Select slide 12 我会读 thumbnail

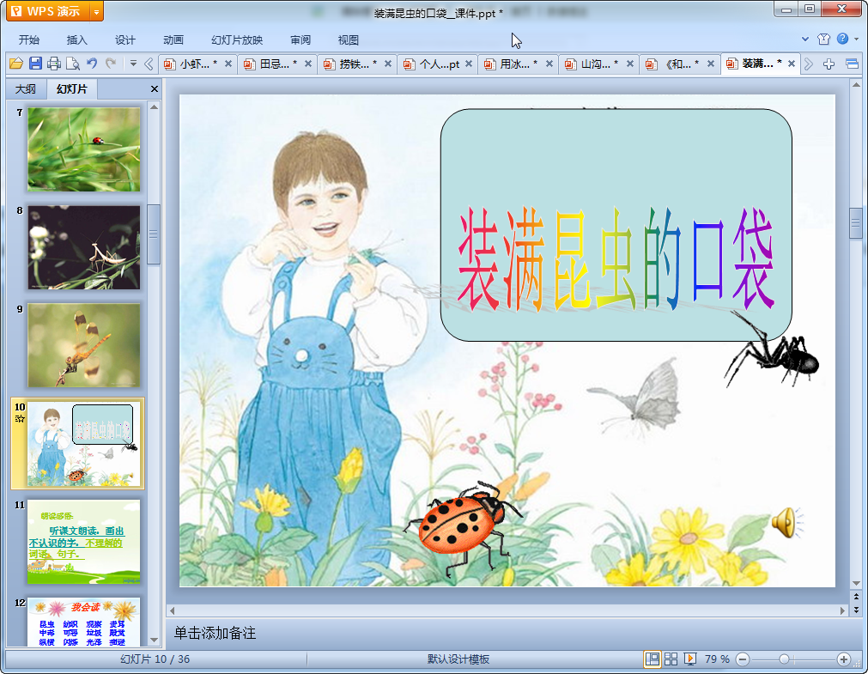83,622
